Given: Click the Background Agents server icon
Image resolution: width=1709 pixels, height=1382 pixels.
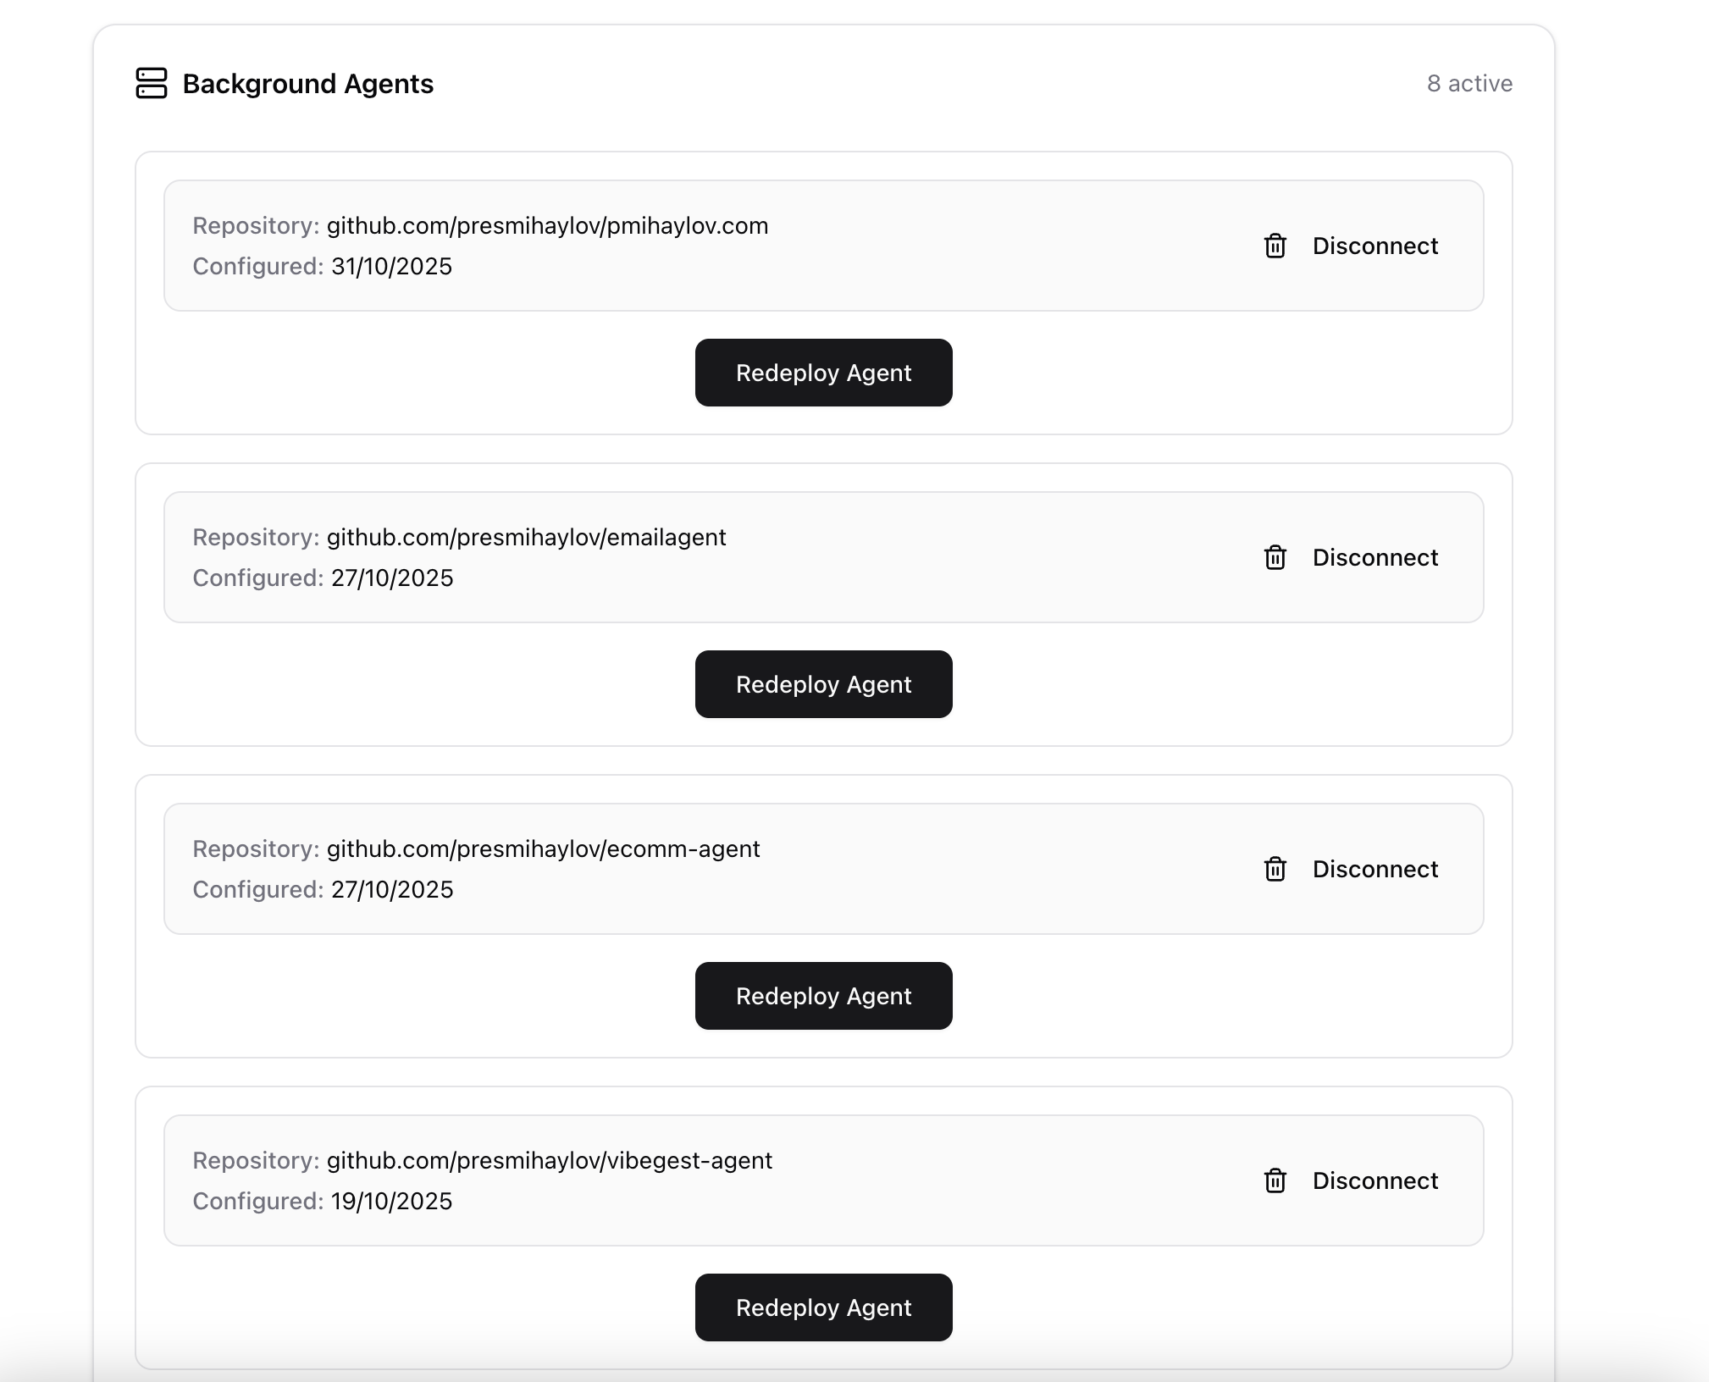Looking at the screenshot, I should coord(152,84).
